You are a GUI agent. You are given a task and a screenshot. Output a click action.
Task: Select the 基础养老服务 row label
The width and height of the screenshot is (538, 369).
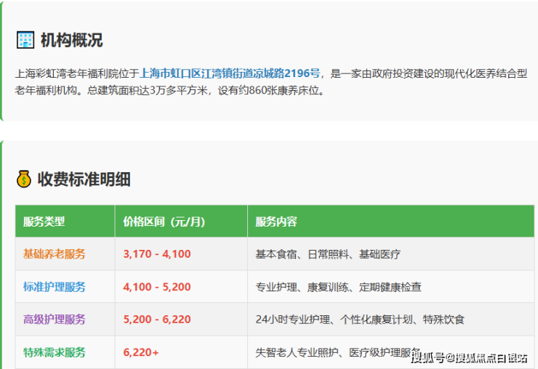click(55, 254)
